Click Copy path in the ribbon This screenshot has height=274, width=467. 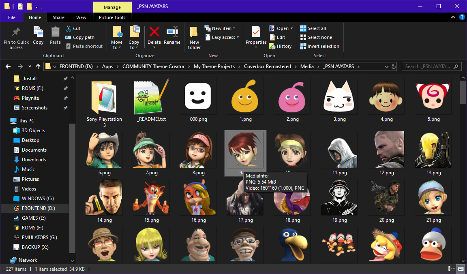pyautogui.click(x=80, y=37)
